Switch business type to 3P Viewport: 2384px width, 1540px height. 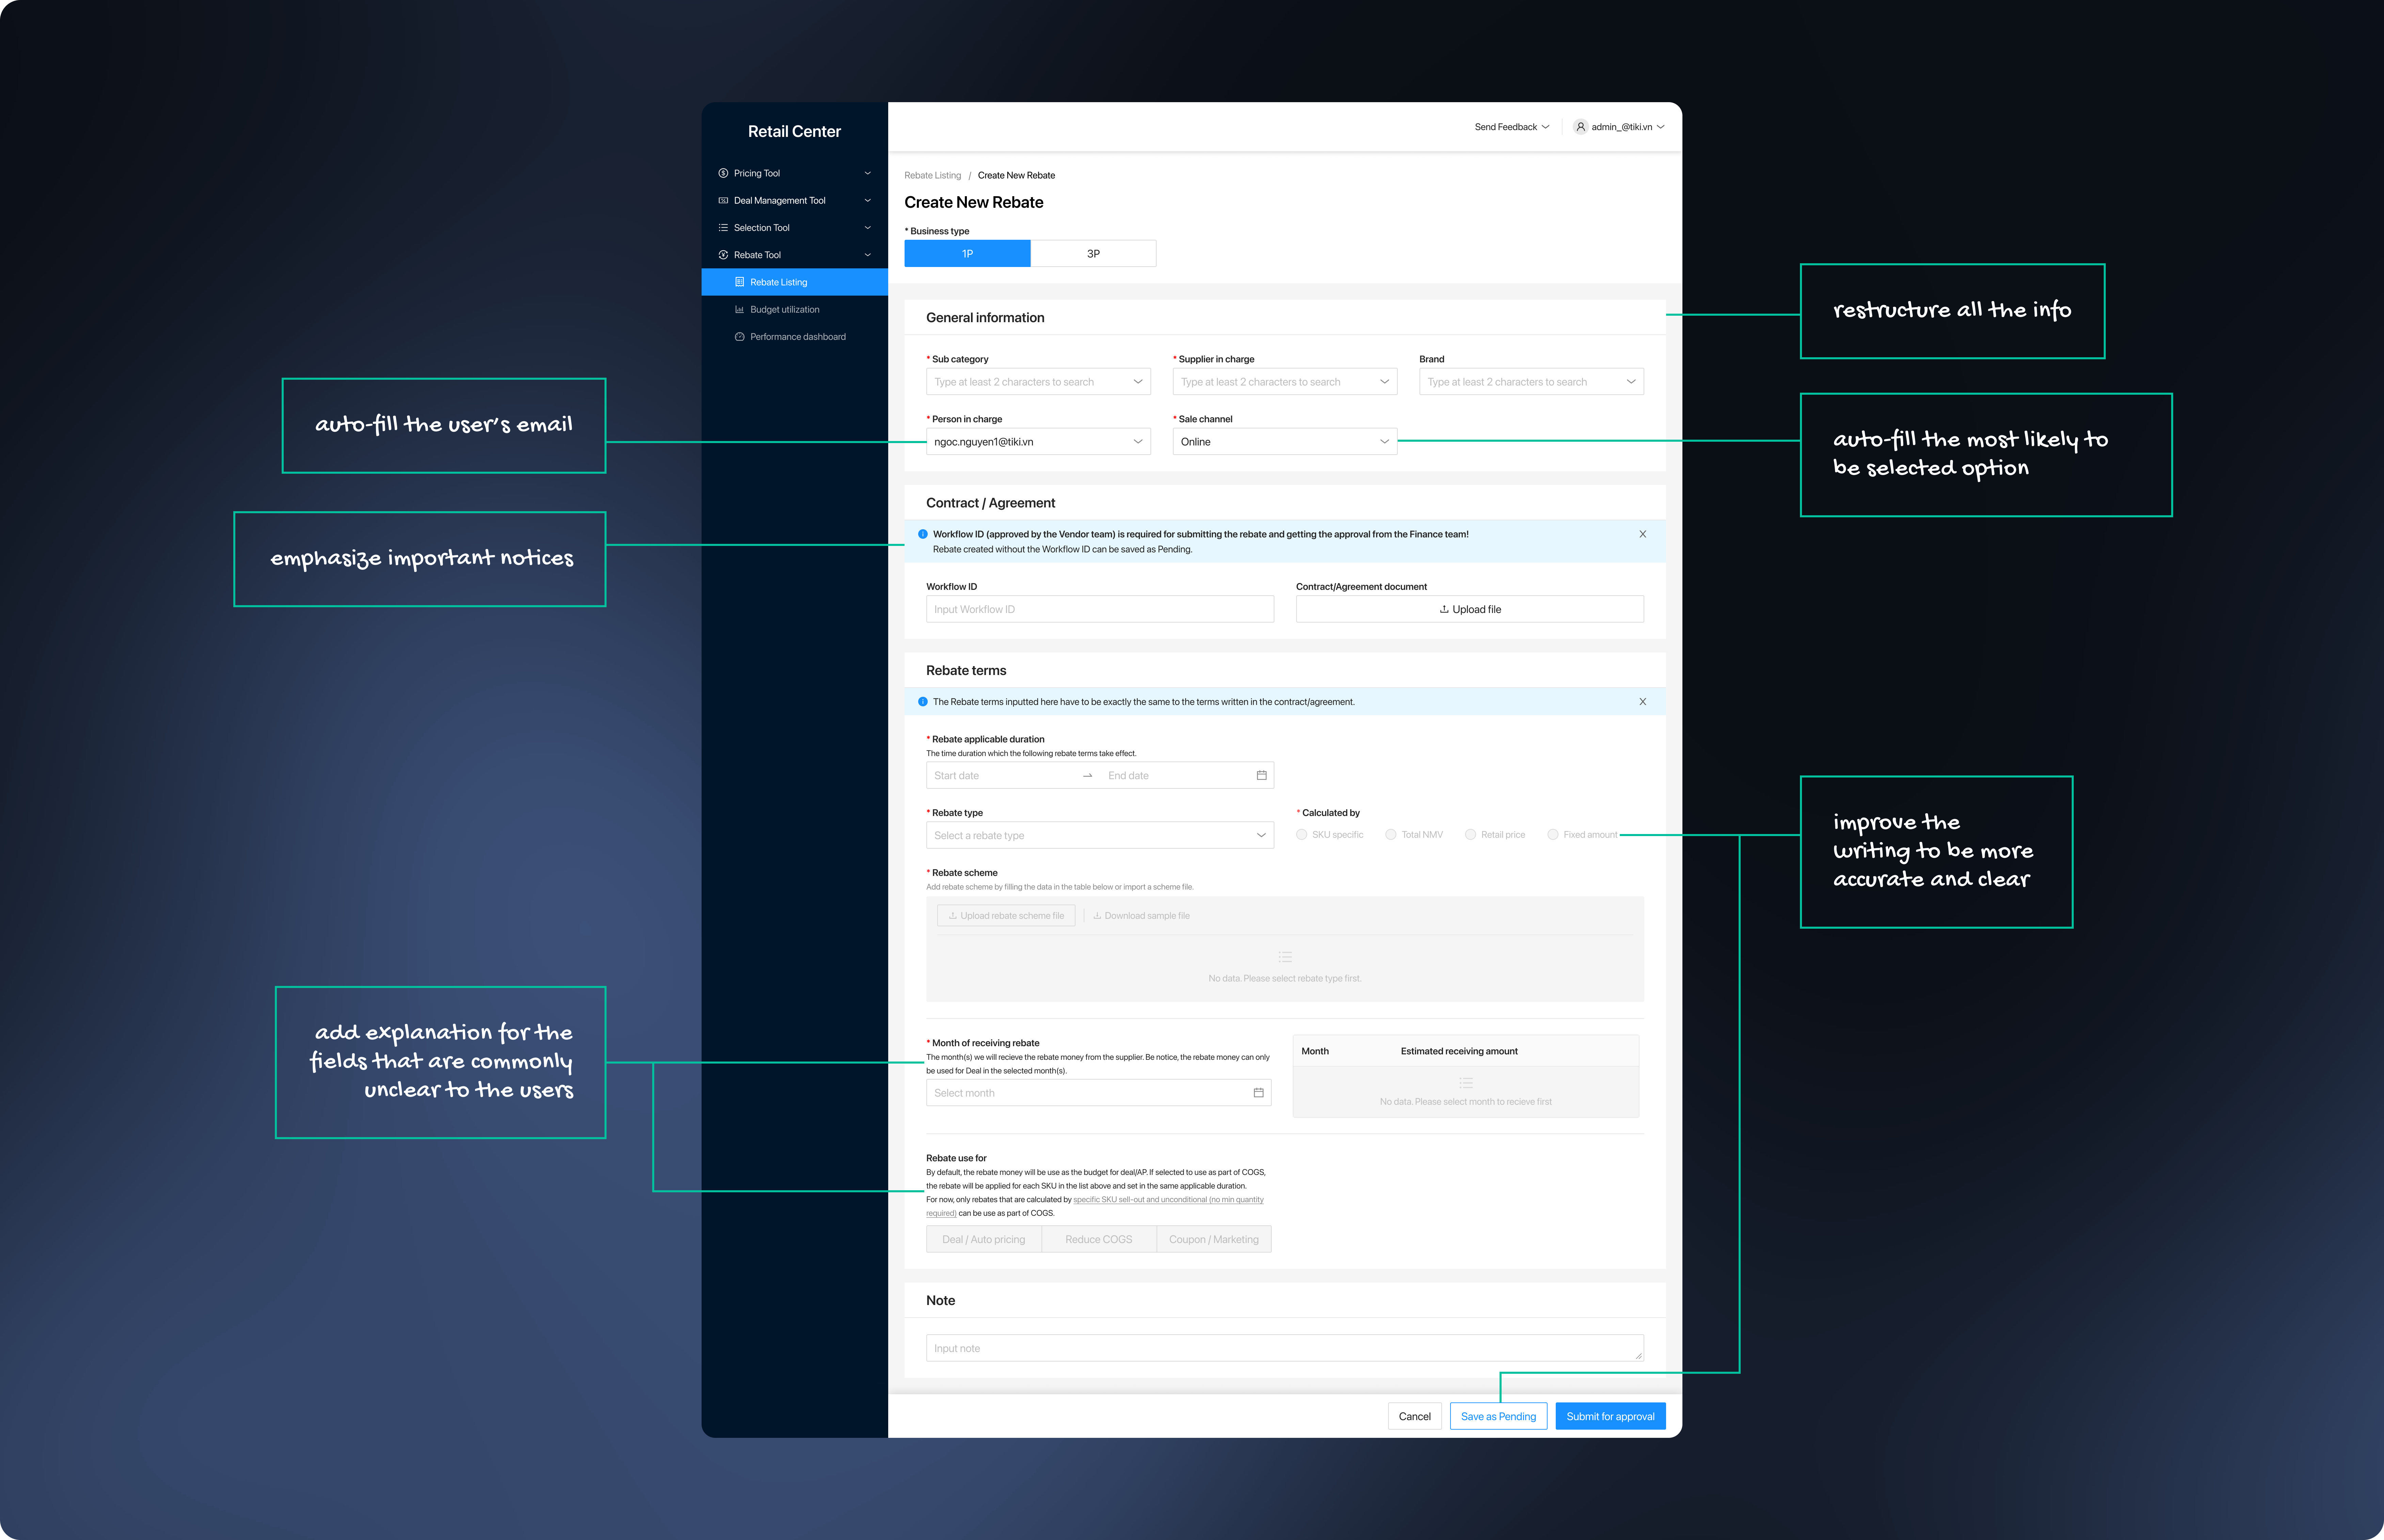point(1093,254)
